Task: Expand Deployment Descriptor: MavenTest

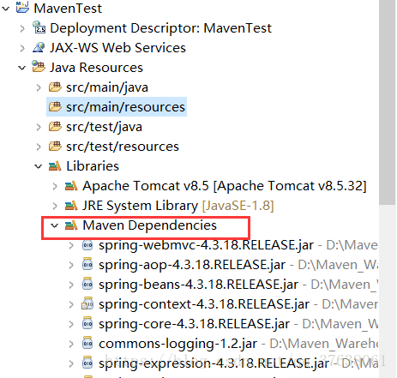Action: pos(22,28)
